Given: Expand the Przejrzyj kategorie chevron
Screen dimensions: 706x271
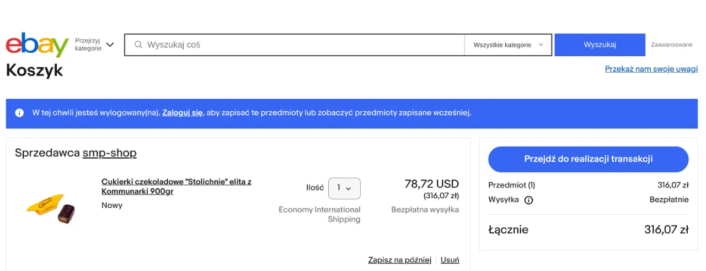Looking at the screenshot, I should point(110,45).
